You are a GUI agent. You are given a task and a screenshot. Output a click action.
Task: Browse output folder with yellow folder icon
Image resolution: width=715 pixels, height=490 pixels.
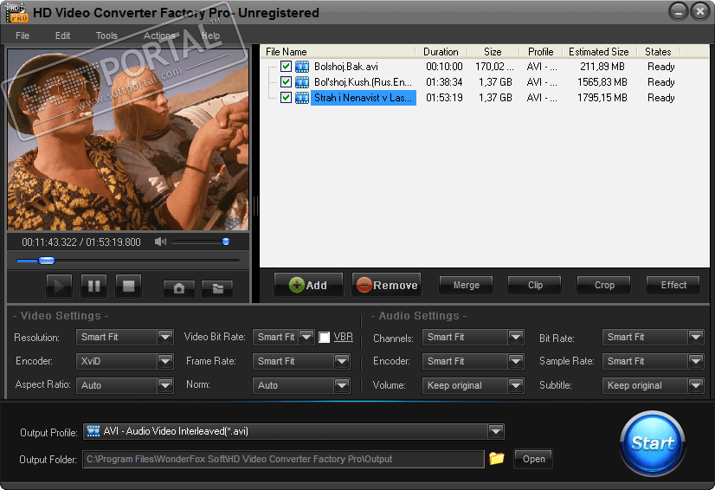pos(497,458)
